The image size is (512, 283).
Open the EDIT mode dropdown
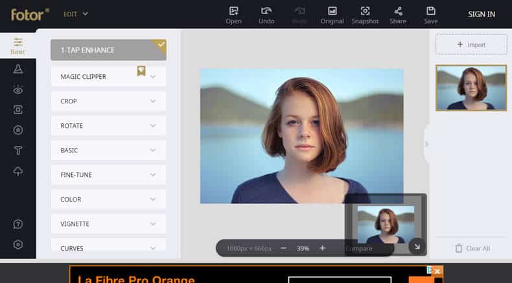click(75, 14)
